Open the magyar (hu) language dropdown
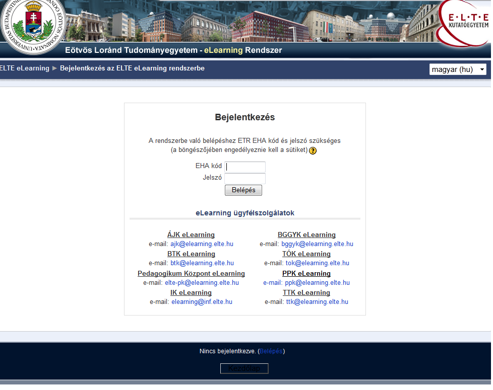Image resolution: width=493 pixels, height=390 pixels. tap(458, 69)
